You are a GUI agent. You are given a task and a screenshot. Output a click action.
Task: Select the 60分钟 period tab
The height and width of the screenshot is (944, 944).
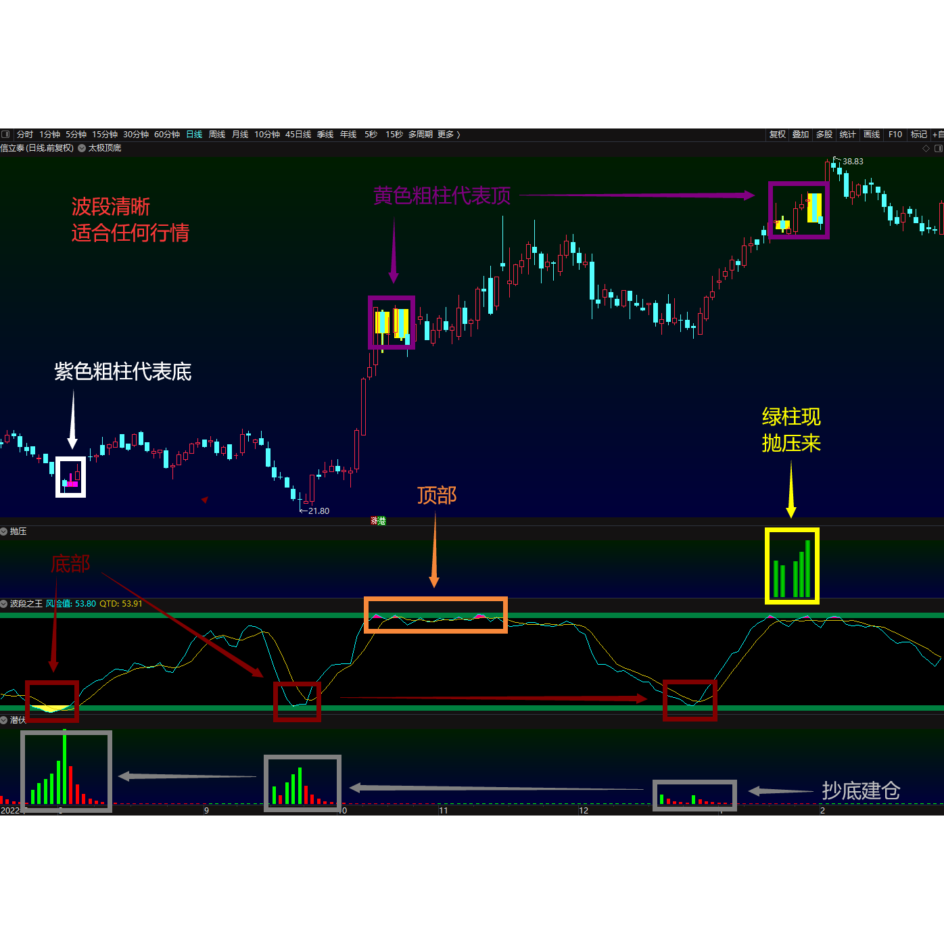click(x=167, y=135)
